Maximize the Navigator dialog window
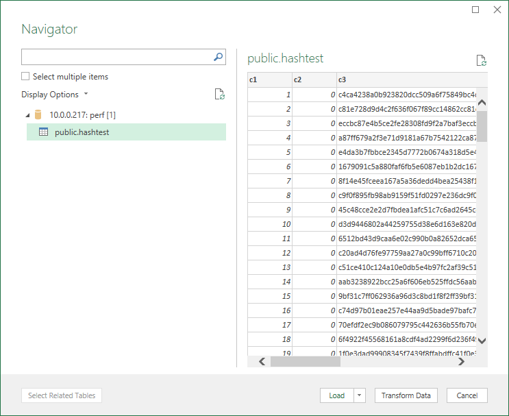The height and width of the screenshot is (416, 509). (476, 10)
